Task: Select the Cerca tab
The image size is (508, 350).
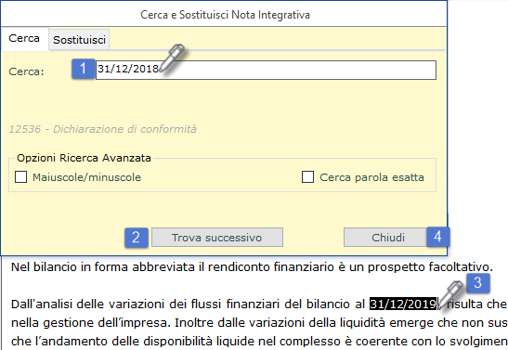Action: point(24,39)
